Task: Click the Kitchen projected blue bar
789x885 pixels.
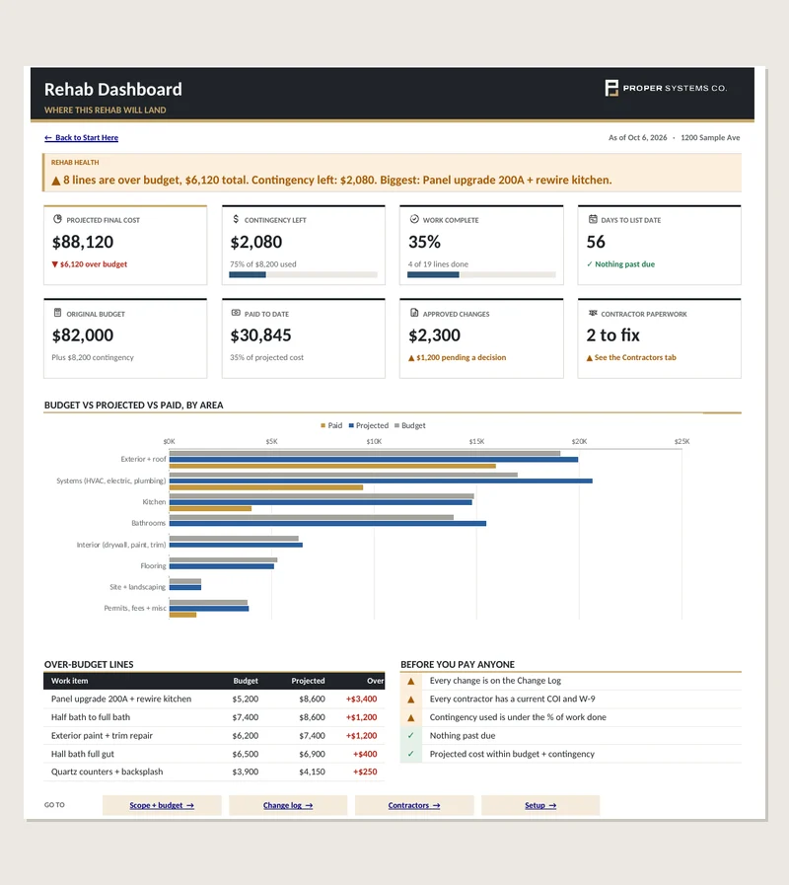Action: [321, 502]
